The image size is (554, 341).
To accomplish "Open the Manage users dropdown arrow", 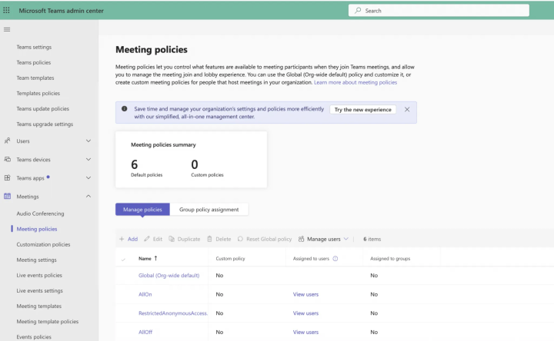I will tap(346, 239).
